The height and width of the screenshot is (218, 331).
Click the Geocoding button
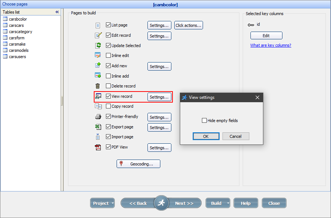[138, 164]
